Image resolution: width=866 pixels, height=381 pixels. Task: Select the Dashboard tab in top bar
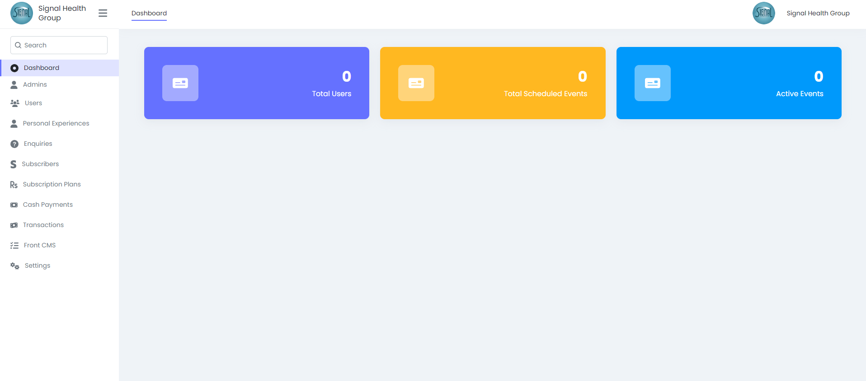[x=149, y=13]
